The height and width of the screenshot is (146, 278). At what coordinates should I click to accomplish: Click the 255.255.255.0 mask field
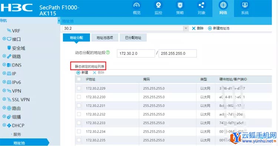(178, 53)
